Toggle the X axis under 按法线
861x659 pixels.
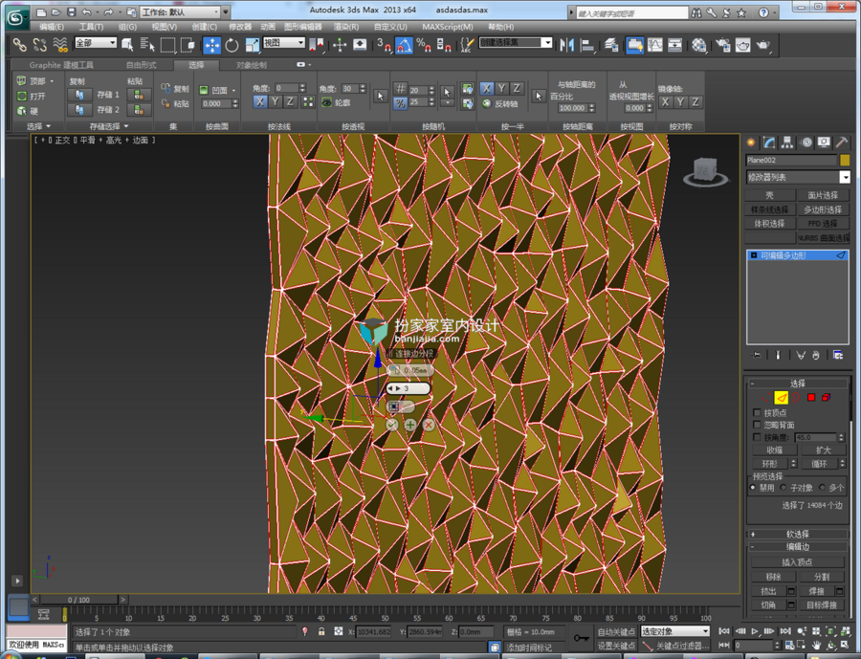(259, 101)
